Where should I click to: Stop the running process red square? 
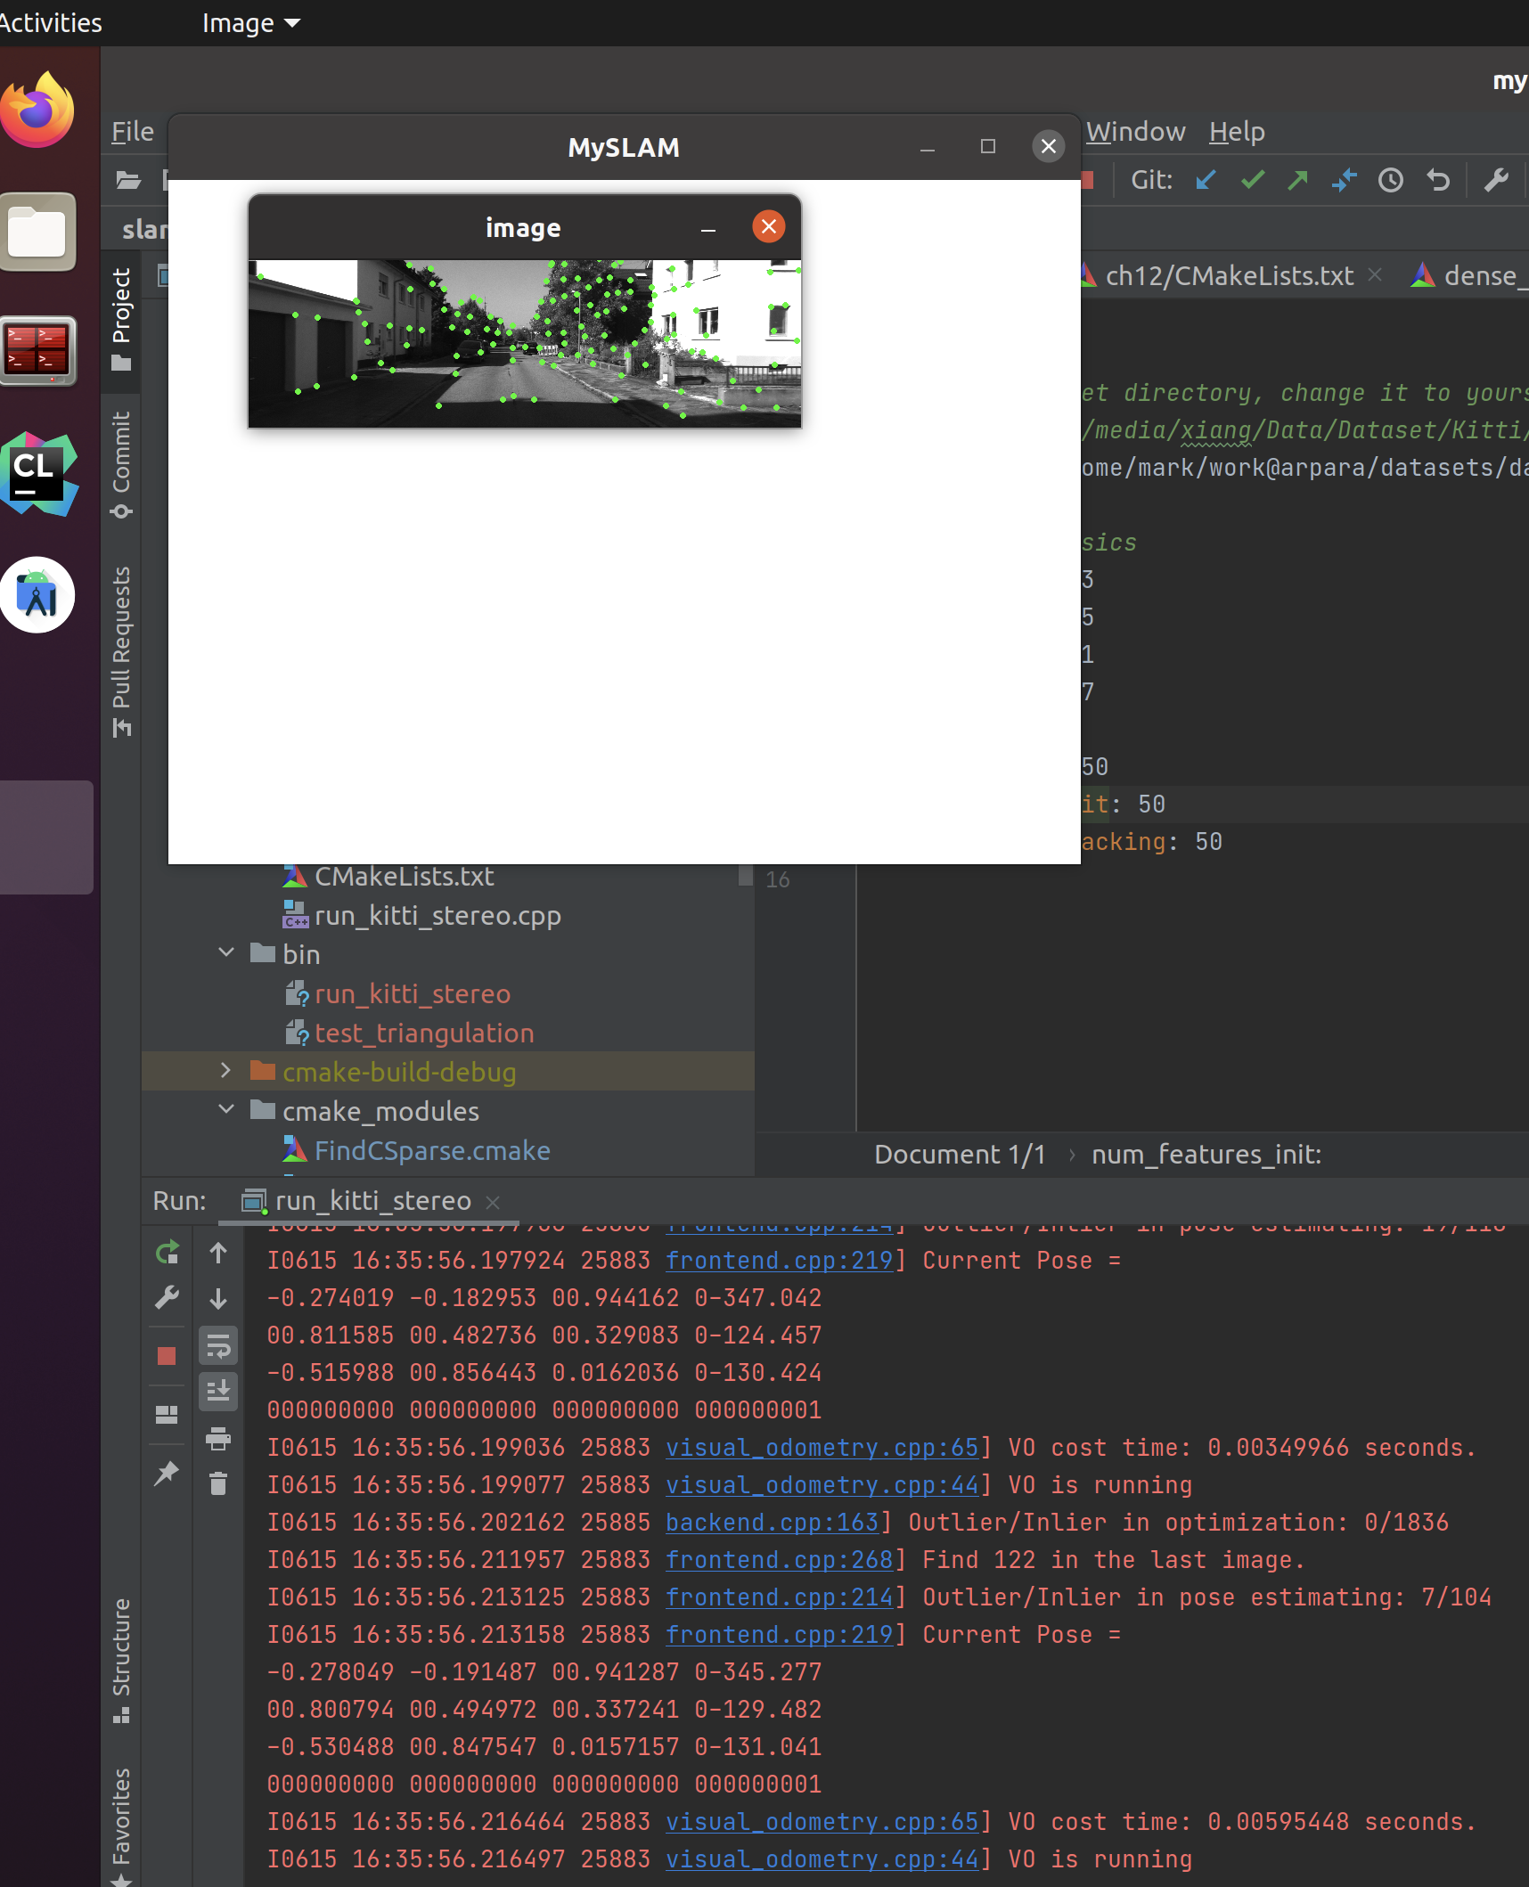pos(167,1356)
